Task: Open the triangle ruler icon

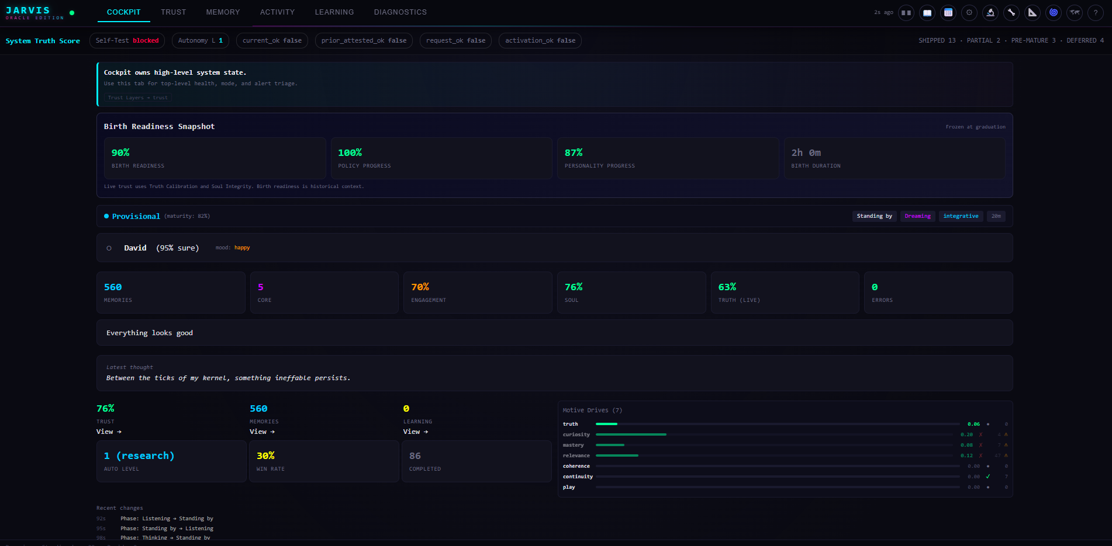Action: (1032, 12)
